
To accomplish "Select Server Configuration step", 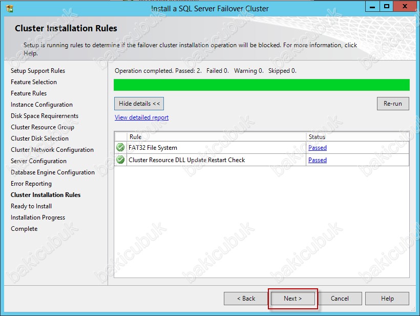I will [x=38, y=161].
